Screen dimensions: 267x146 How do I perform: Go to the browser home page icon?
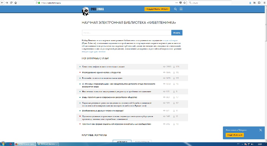coord(16,3)
